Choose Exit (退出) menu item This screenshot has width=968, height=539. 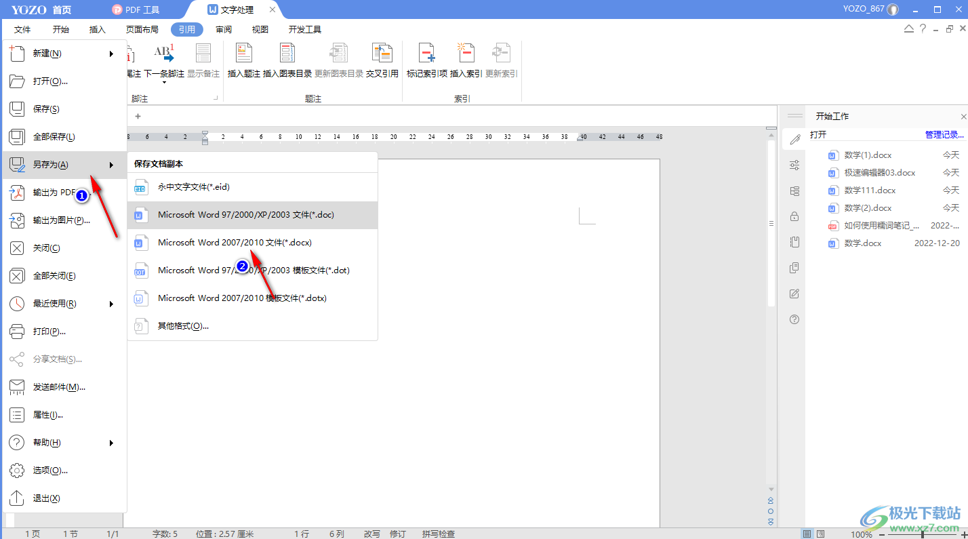click(64, 498)
